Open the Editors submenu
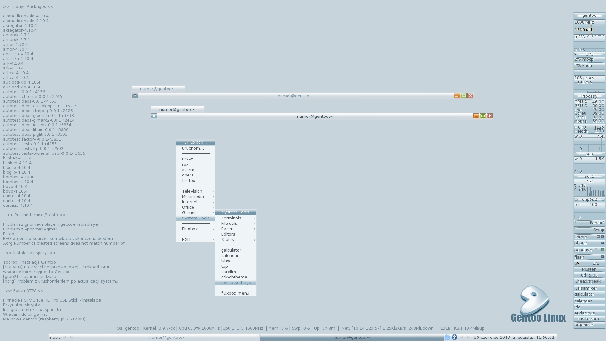Image resolution: width=606 pixels, height=341 pixels. tap(236, 234)
